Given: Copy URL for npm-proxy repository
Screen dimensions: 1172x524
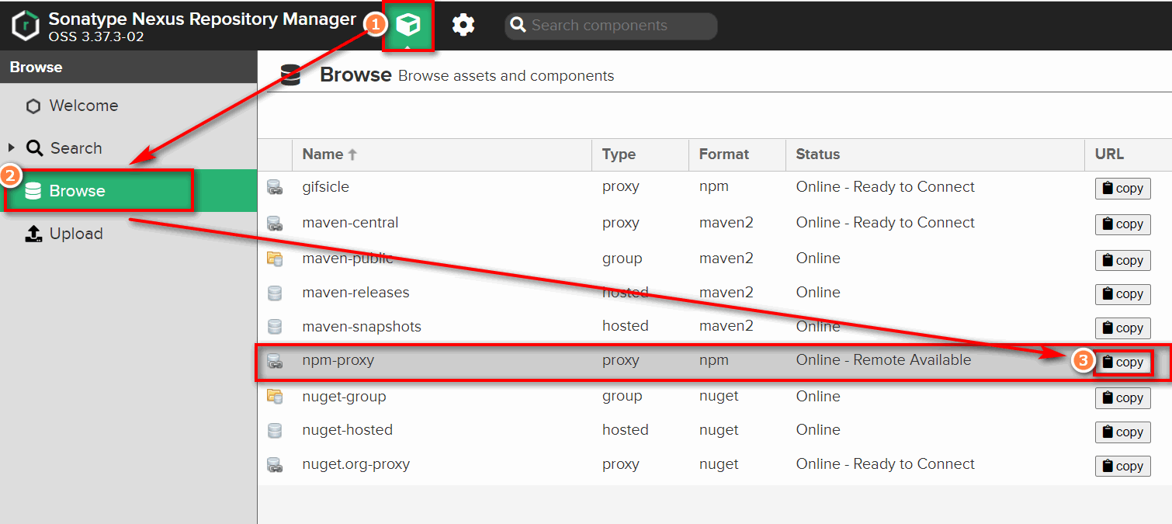Looking at the screenshot, I should [1122, 362].
